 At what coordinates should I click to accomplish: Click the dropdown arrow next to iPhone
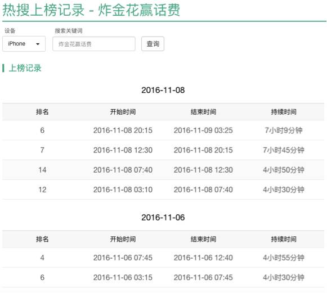(38, 44)
